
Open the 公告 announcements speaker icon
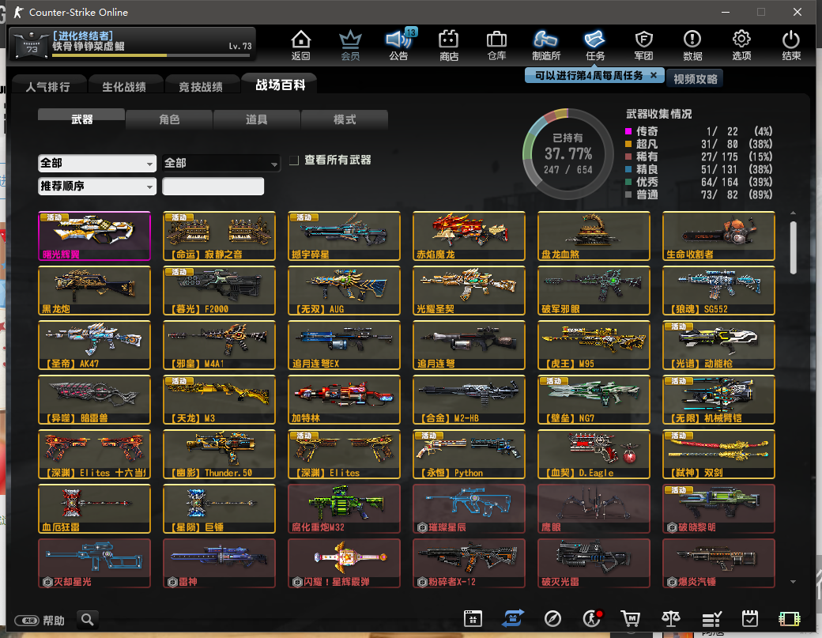click(399, 45)
